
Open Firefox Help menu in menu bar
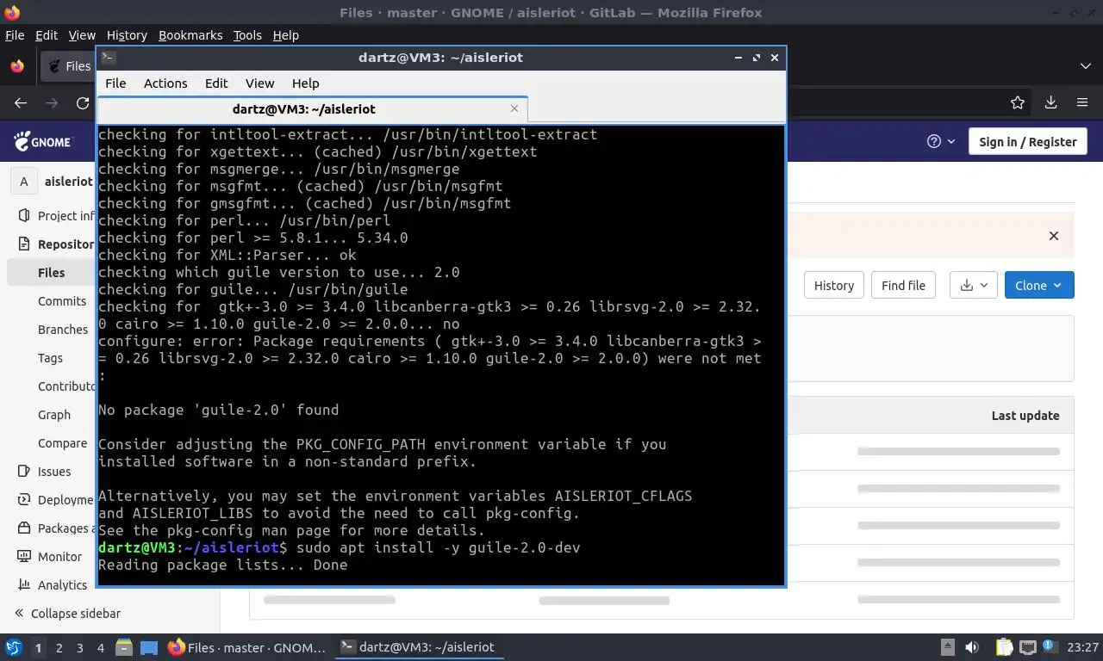click(285, 35)
